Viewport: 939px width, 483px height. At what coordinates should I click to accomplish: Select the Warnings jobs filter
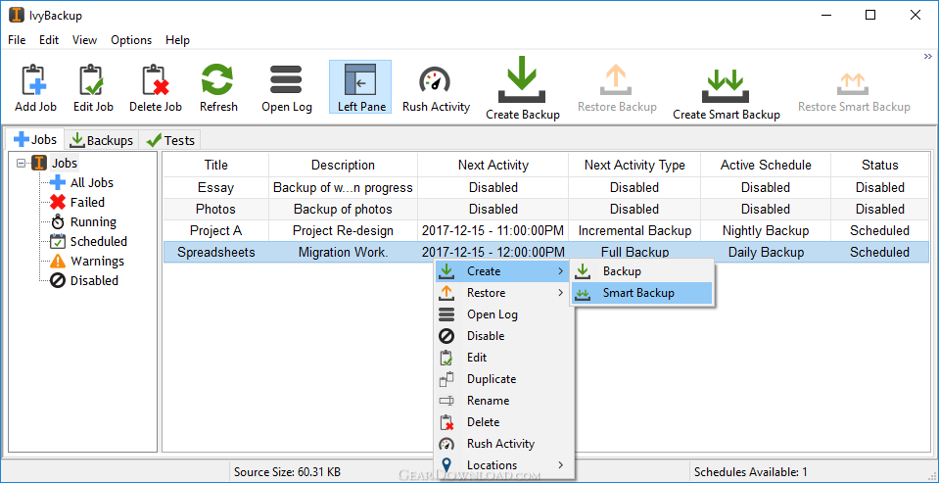click(x=97, y=261)
